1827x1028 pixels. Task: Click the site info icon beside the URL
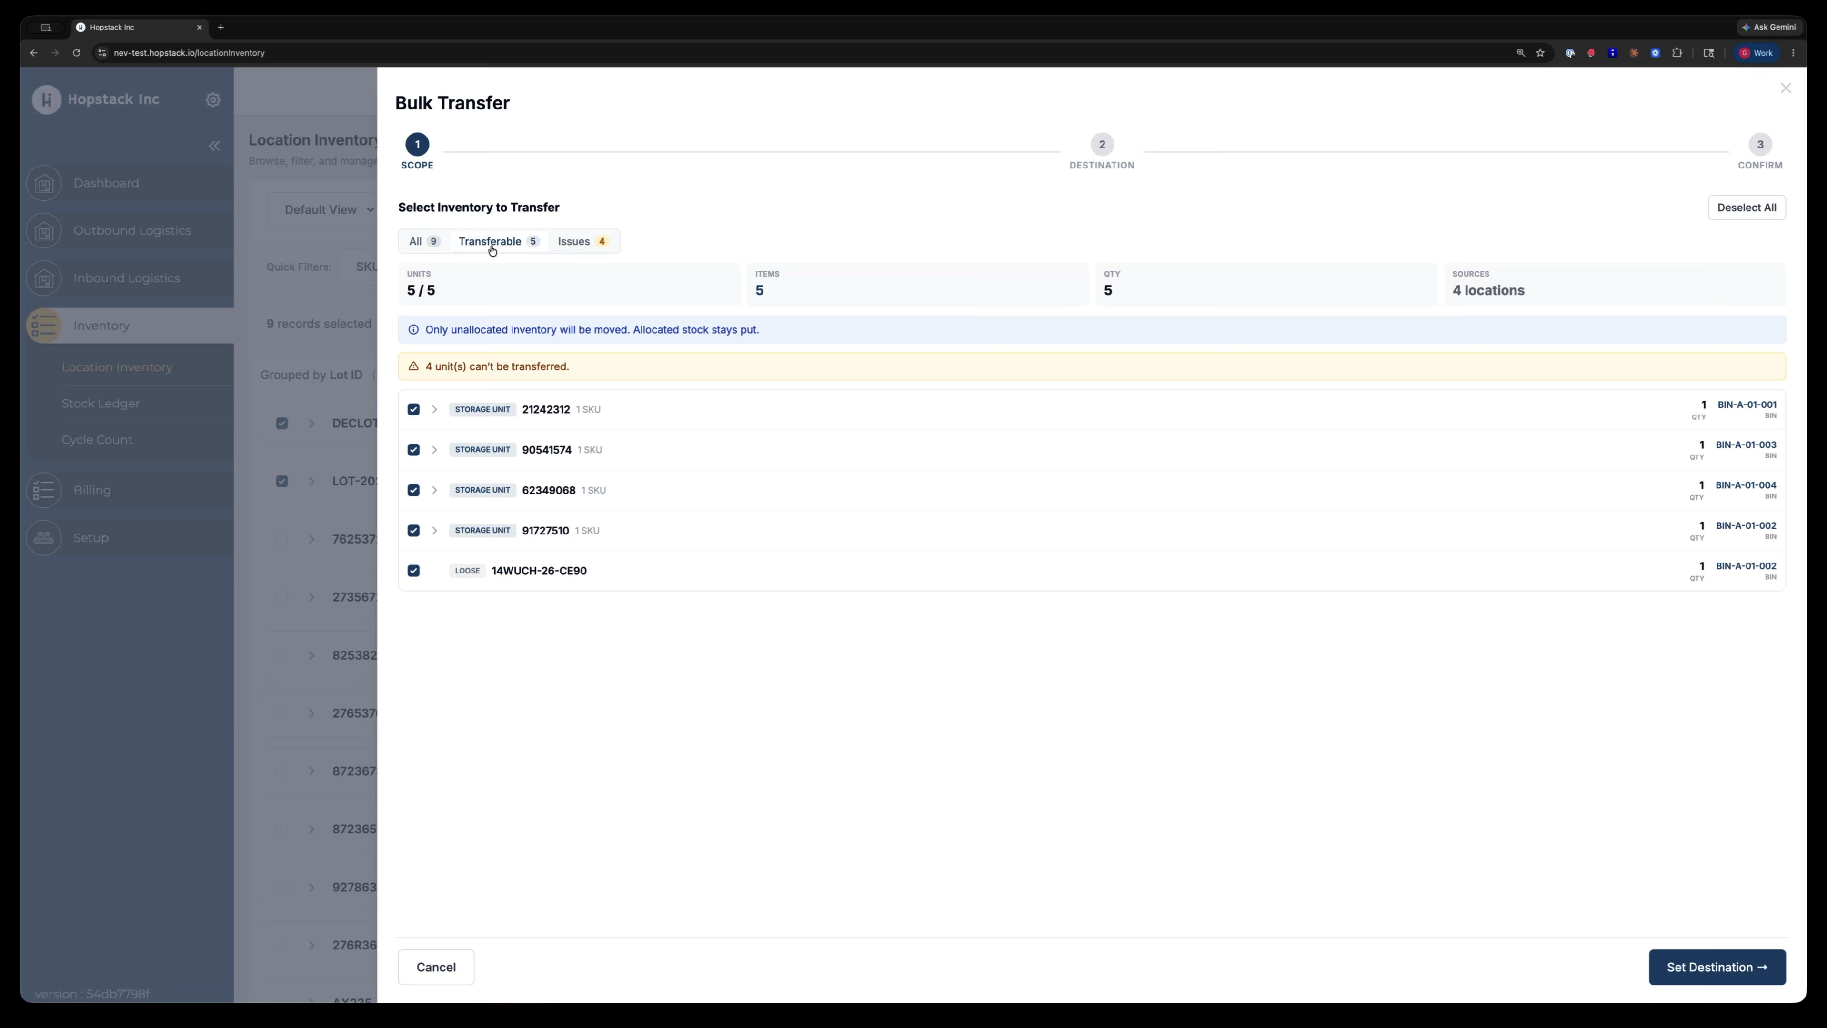point(102,53)
